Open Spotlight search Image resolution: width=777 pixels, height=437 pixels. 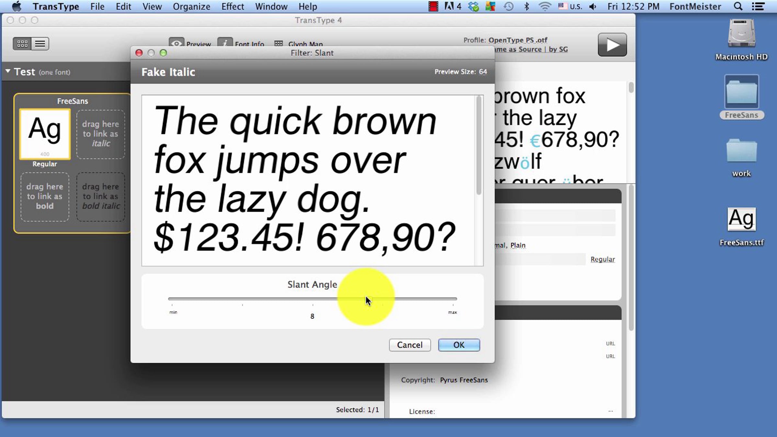pyautogui.click(x=738, y=6)
